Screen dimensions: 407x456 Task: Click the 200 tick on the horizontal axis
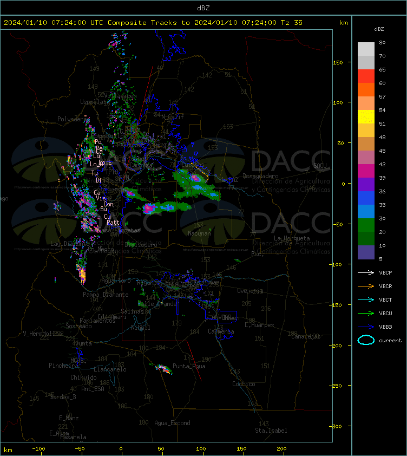click(x=281, y=449)
